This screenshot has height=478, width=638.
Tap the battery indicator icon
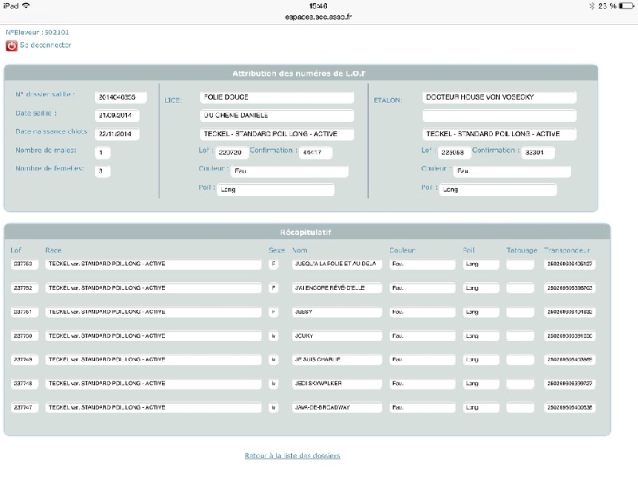tap(624, 6)
